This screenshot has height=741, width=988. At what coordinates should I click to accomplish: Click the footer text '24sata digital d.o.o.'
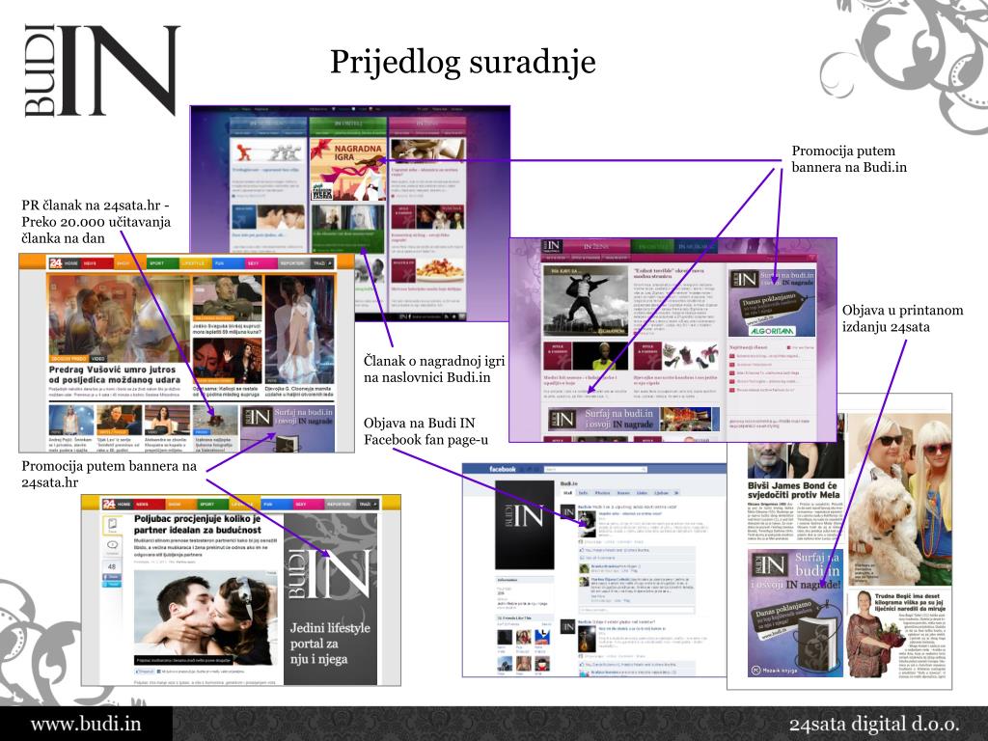pos(874,724)
